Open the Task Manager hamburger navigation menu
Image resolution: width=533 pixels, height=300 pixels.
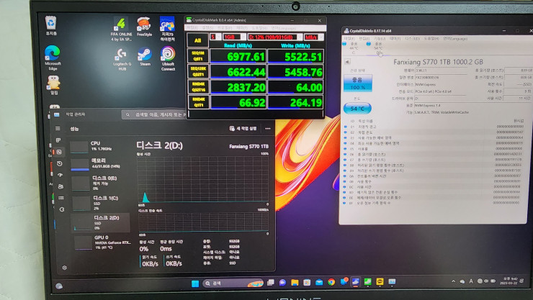pos(58,129)
